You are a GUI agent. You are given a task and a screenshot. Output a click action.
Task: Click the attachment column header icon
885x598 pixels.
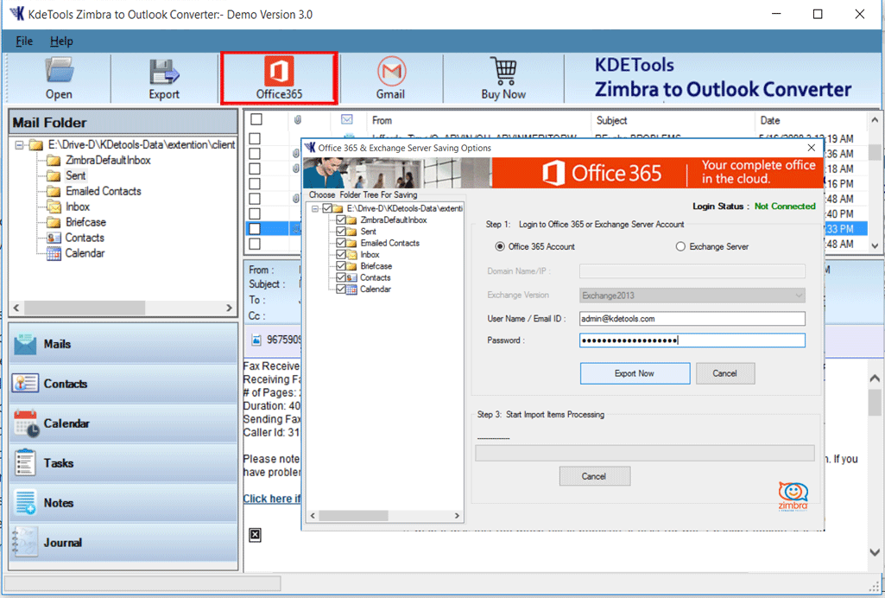click(297, 120)
